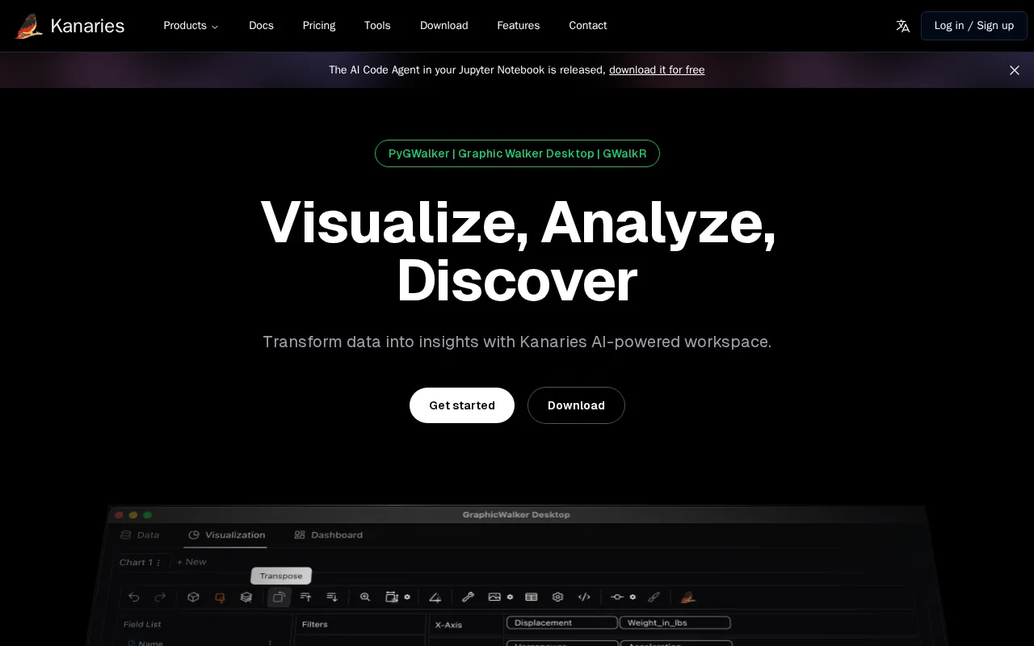The height and width of the screenshot is (646, 1034).
Task: Click the Weight_in_lbs field pill on X-Axis
Action: click(675, 623)
